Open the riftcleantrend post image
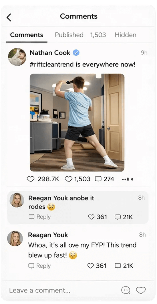 tap(77, 122)
